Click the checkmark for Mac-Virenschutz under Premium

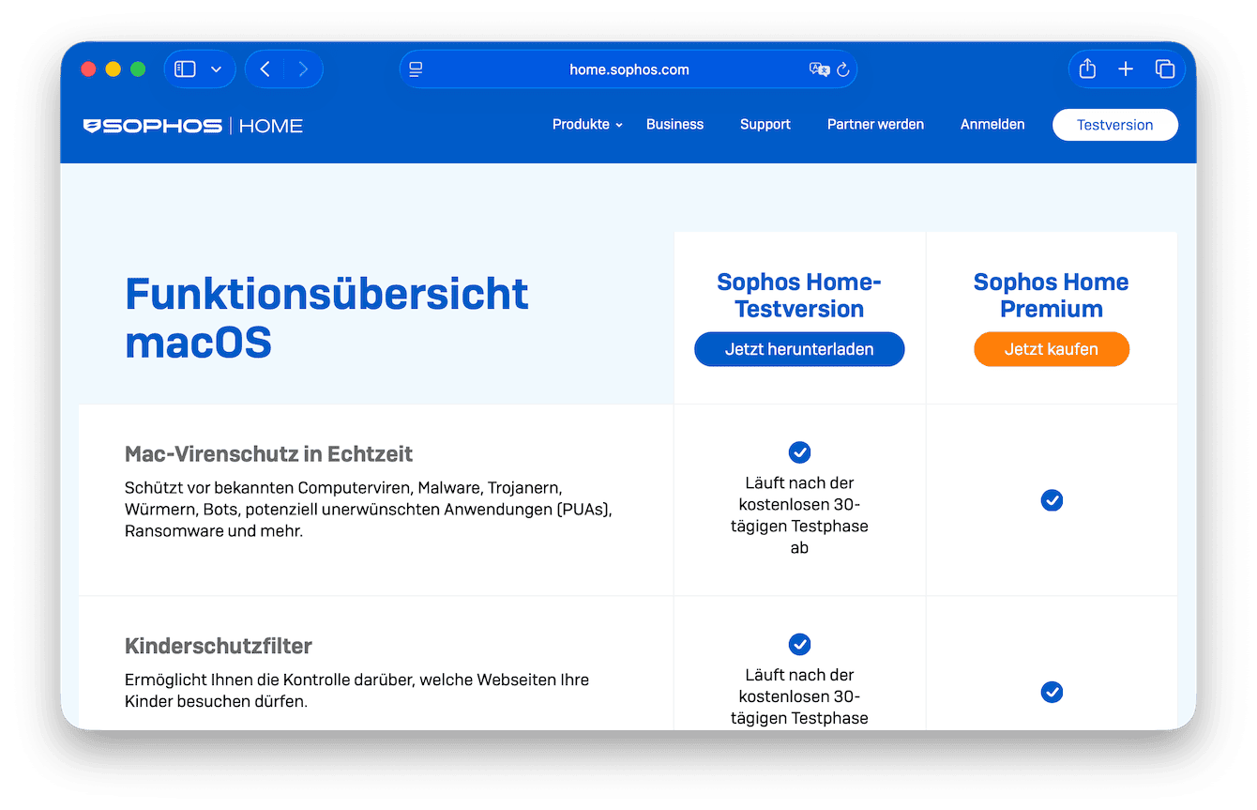1052,500
